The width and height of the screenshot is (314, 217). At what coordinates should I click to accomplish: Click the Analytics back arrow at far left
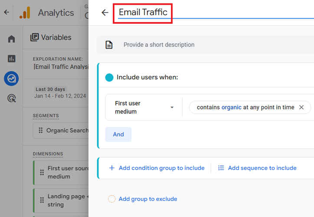[x=7, y=12]
